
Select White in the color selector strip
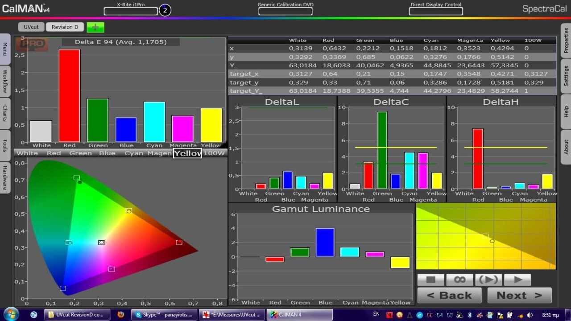click(27, 153)
